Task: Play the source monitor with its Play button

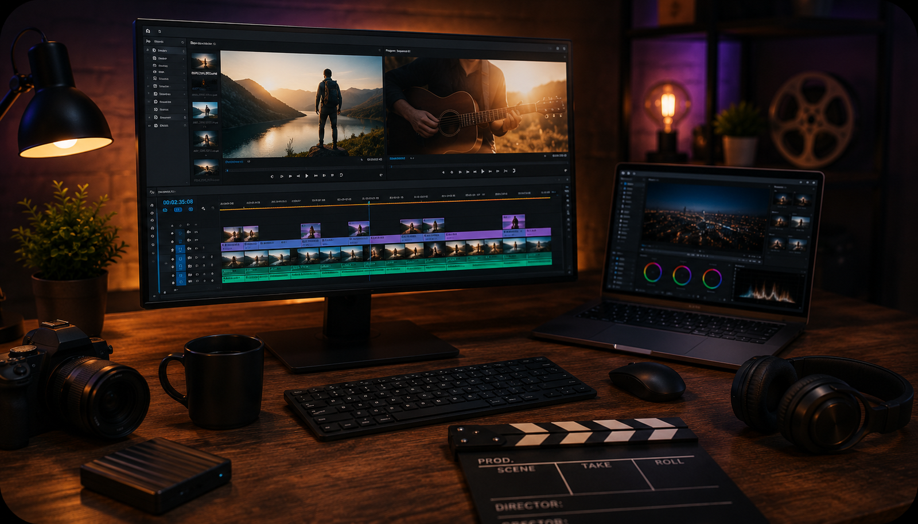Action: tap(307, 175)
